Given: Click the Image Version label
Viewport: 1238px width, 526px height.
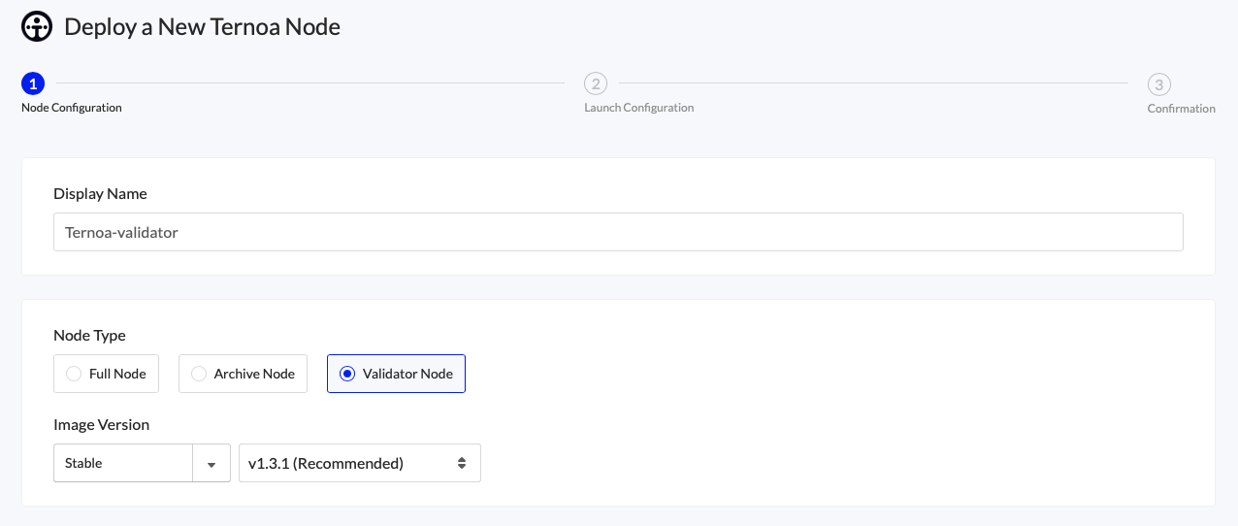Looking at the screenshot, I should (x=101, y=424).
